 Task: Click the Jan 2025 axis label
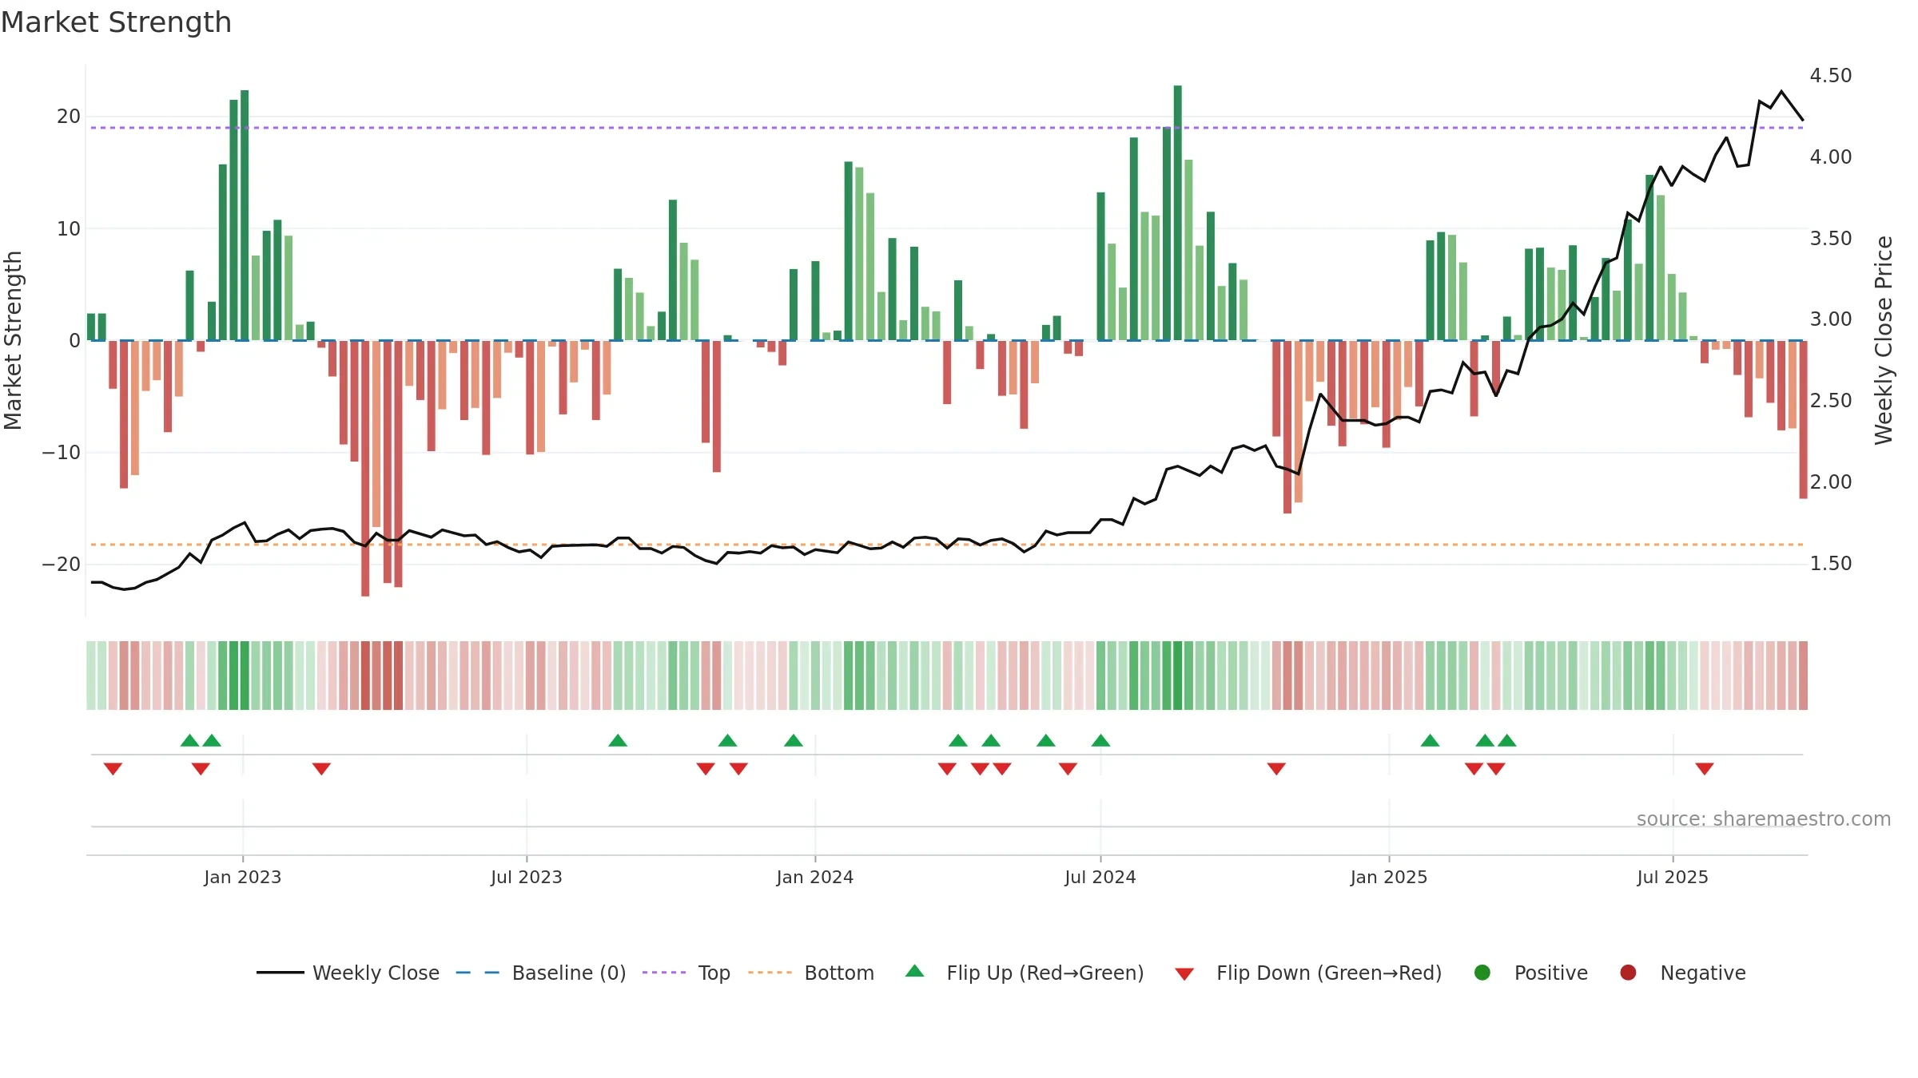pyautogui.click(x=1389, y=878)
